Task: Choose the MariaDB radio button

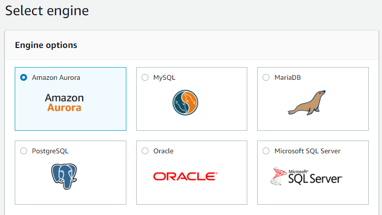Action: (x=266, y=77)
